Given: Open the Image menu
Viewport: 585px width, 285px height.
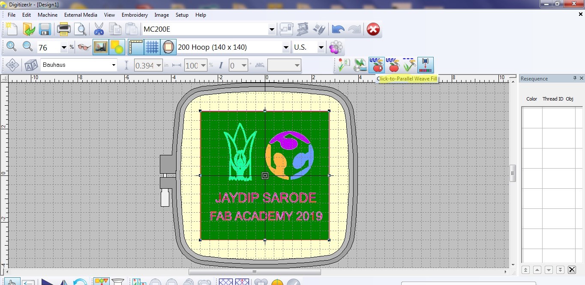Looking at the screenshot, I should click(162, 15).
